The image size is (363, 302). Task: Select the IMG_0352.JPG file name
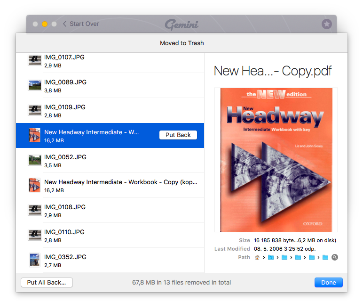(x=65, y=257)
